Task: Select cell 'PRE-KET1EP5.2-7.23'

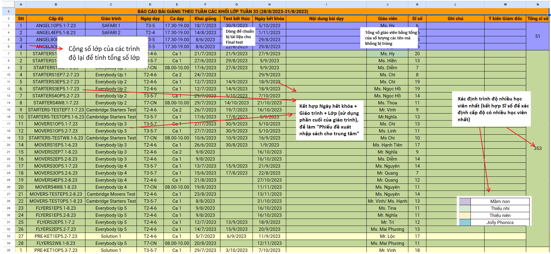Action: click(x=56, y=236)
